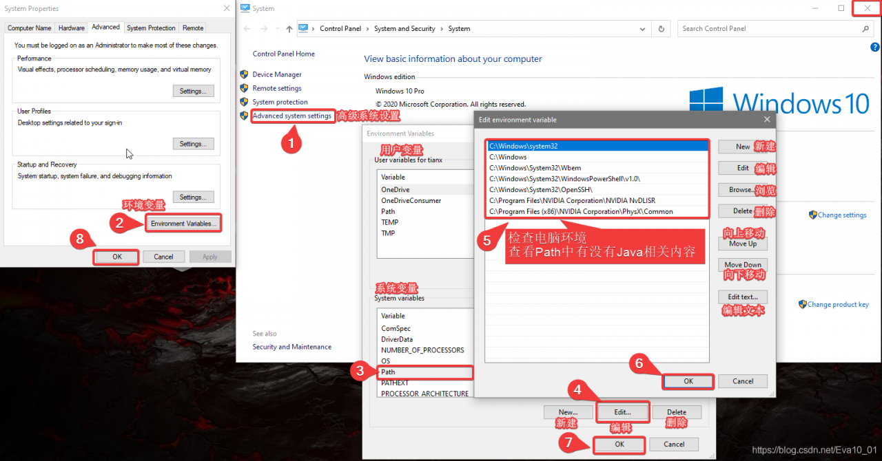The width and height of the screenshot is (882, 461).
Task: Switch to Computer Name tab
Action: point(30,28)
